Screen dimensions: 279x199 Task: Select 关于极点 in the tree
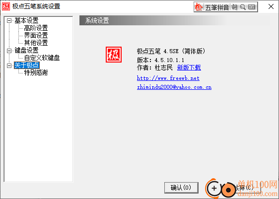click(x=26, y=66)
